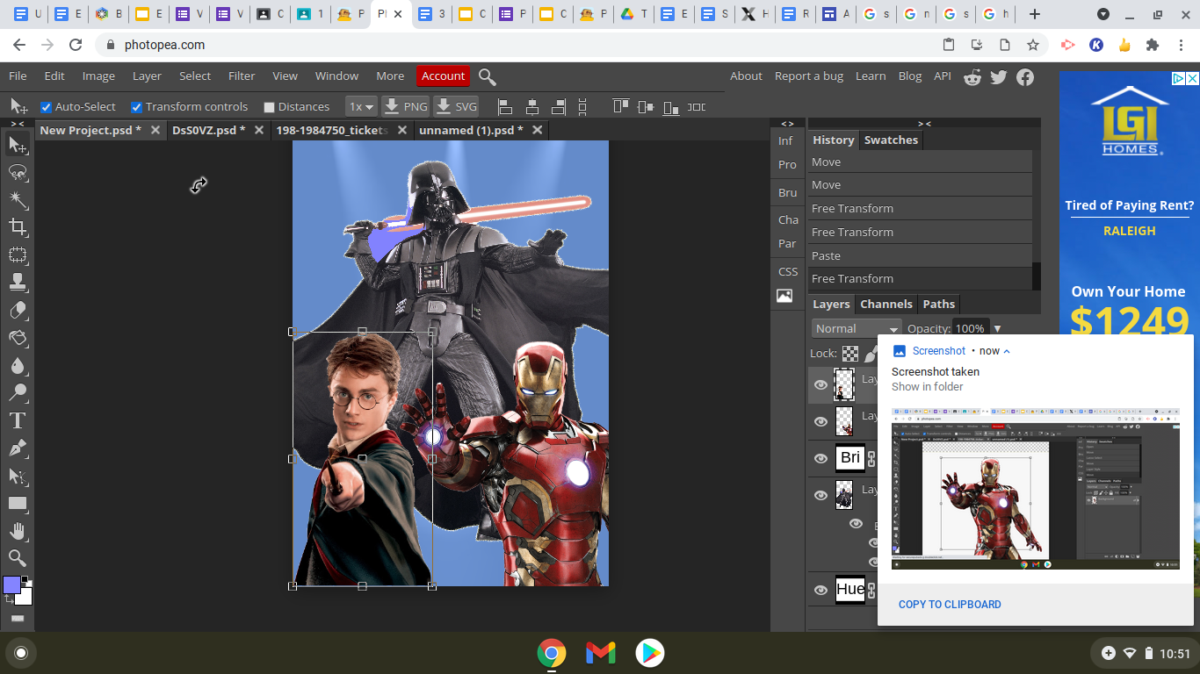The height and width of the screenshot is (674, 1200).
Task: Open Photopea's Reddit page icon
Action: 972,77
